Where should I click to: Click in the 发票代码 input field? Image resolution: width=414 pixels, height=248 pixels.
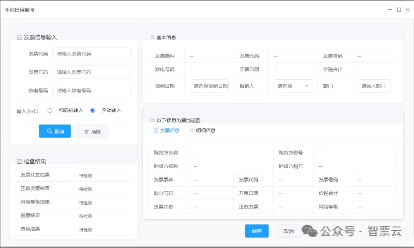[x=92, y=54]
